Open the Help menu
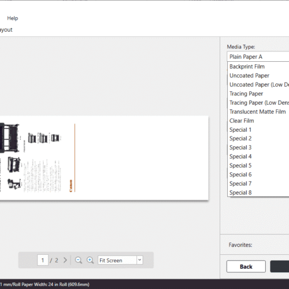 tap(13, 18)
